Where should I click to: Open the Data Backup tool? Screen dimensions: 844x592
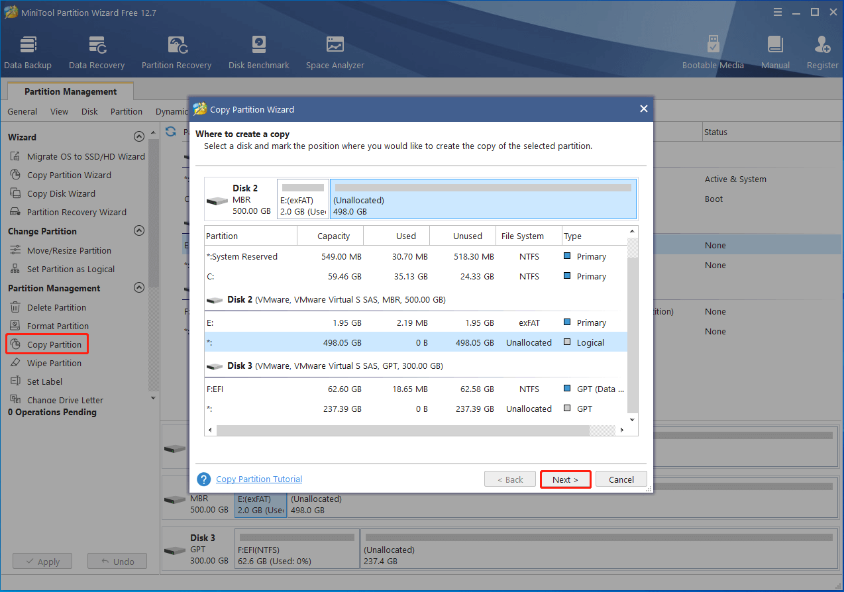click(28, 53)
